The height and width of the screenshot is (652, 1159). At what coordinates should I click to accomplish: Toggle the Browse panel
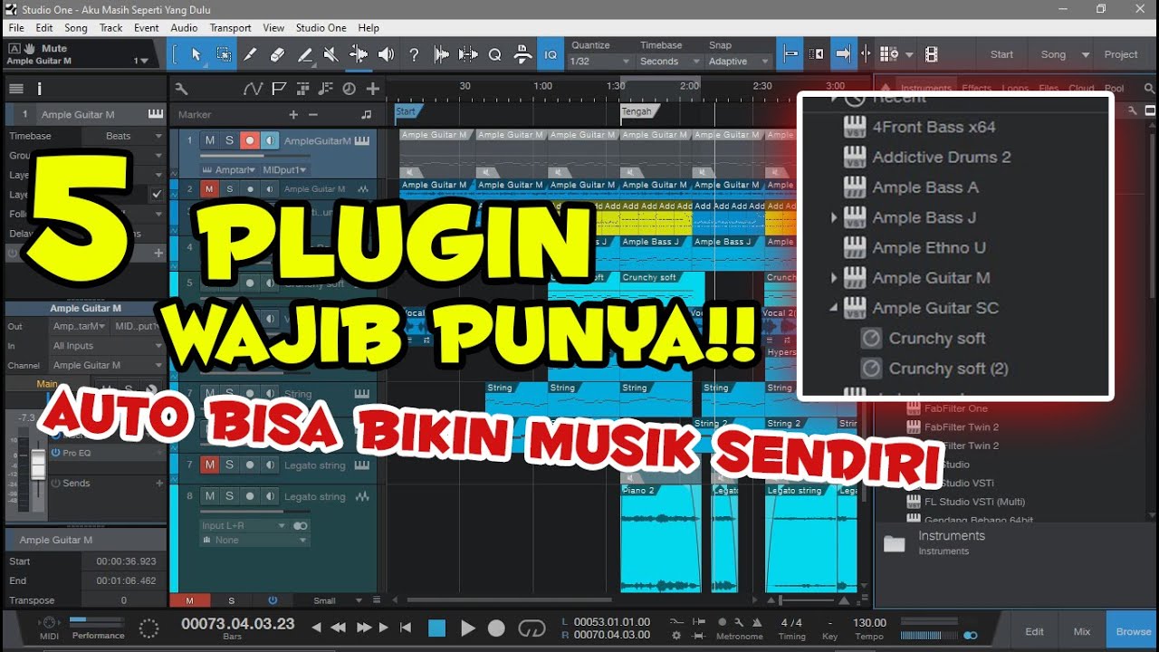pyautogui.click(x=1133, y=631)
